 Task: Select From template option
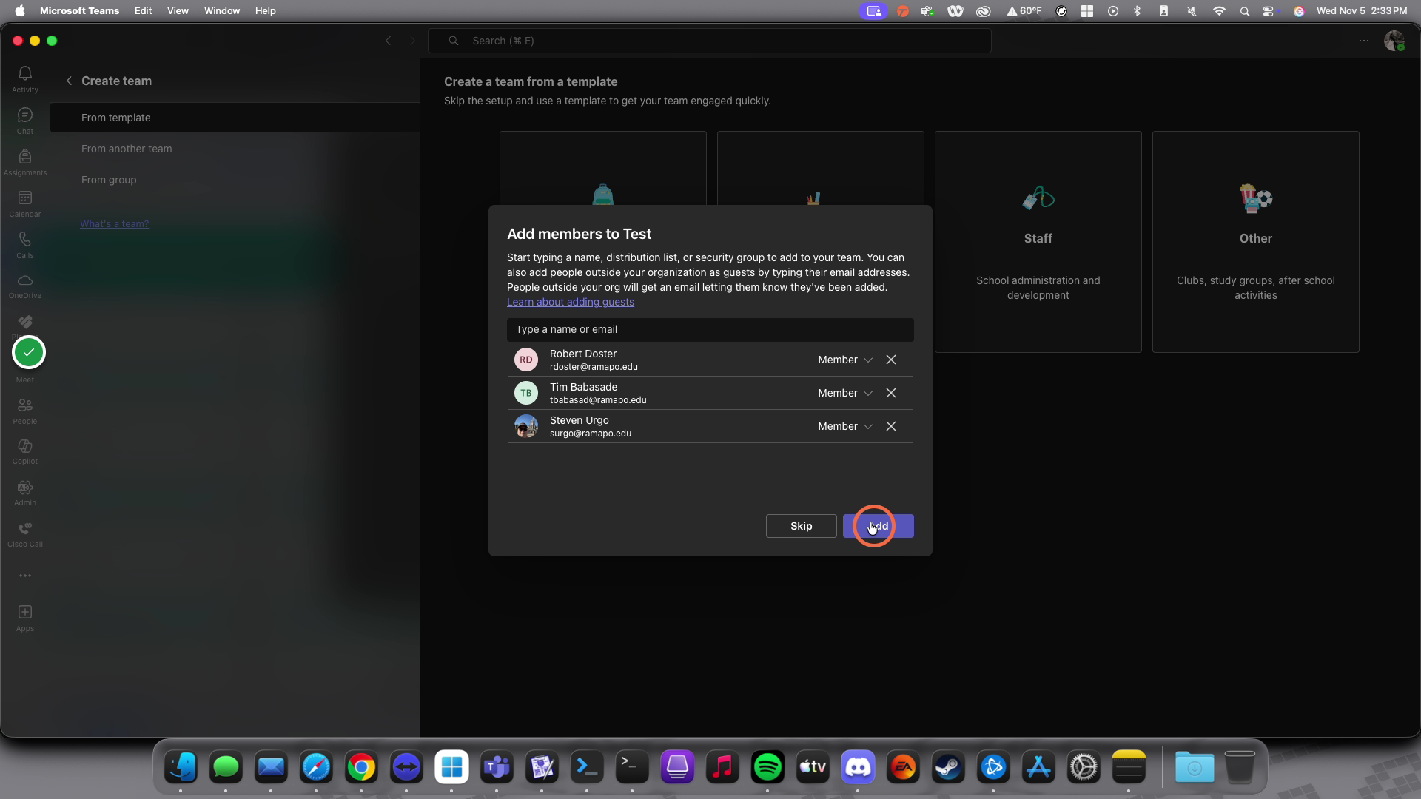tap(235, 118)
